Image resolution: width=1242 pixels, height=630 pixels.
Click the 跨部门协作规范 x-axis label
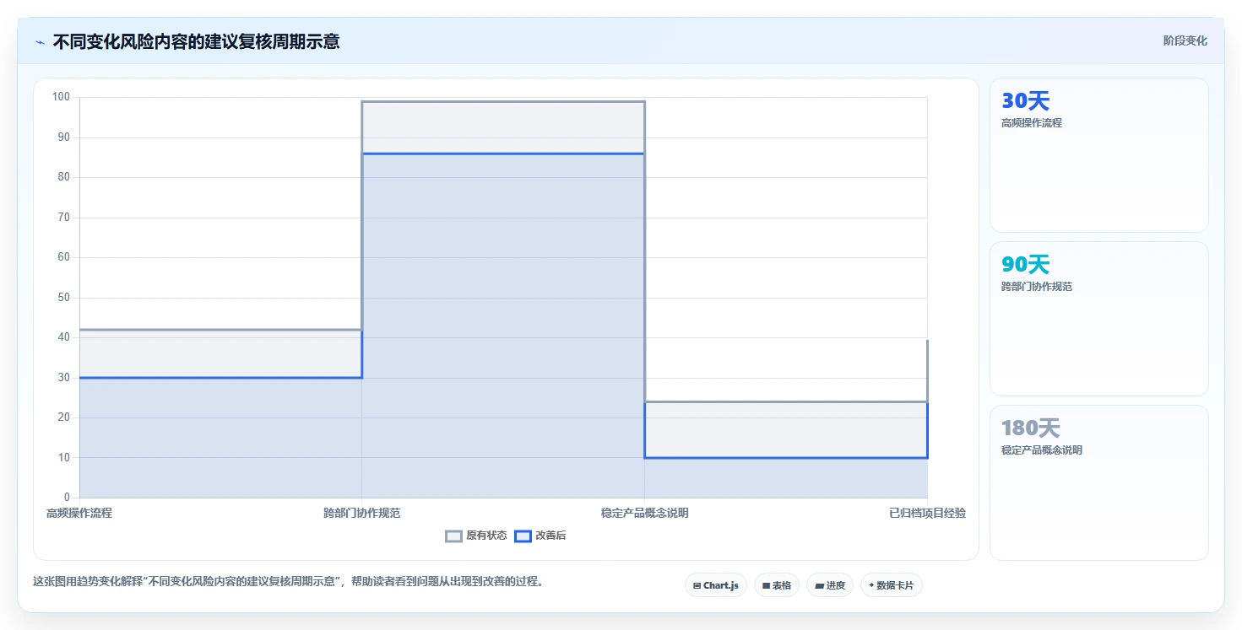[x=361, y=513]
